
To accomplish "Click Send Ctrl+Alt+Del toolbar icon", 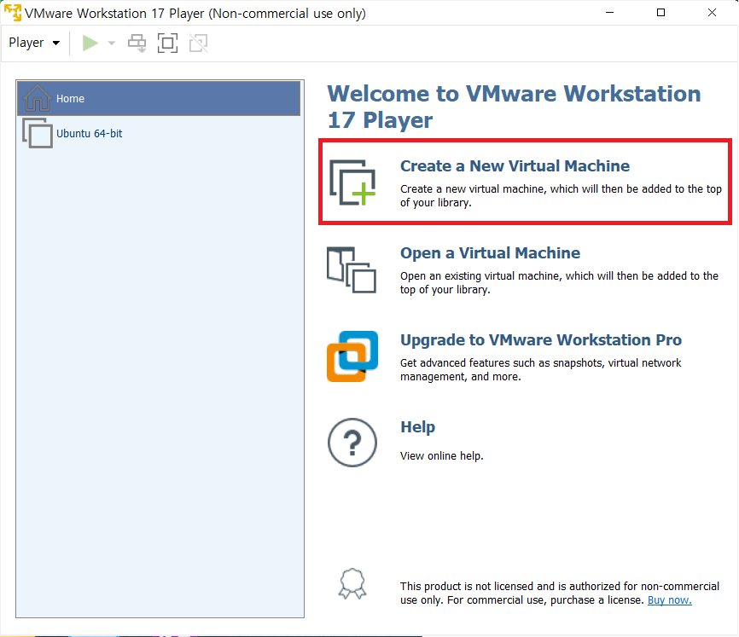I will (137, 43).
